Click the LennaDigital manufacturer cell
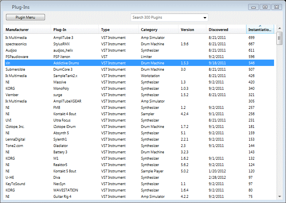The height and width of the screenshot is (203, 286). click(x=15, y=139)
